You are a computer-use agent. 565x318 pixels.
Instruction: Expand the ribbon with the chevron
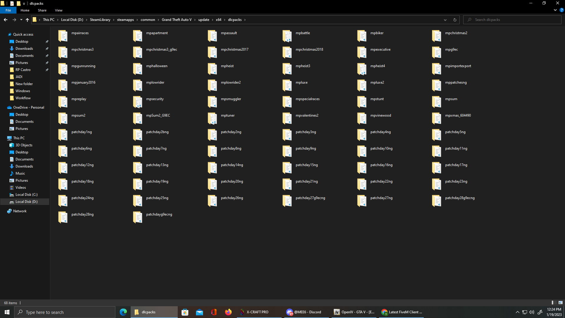(x=555, y=10)
